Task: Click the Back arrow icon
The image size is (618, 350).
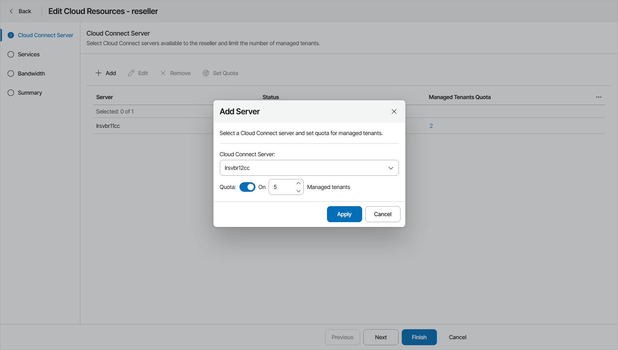Action: click(11, 11)
